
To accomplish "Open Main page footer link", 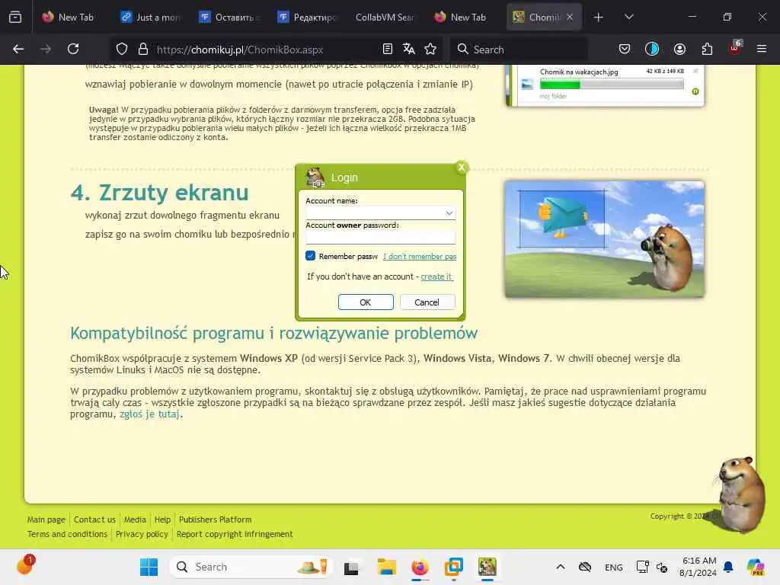I will click(46, 519).
